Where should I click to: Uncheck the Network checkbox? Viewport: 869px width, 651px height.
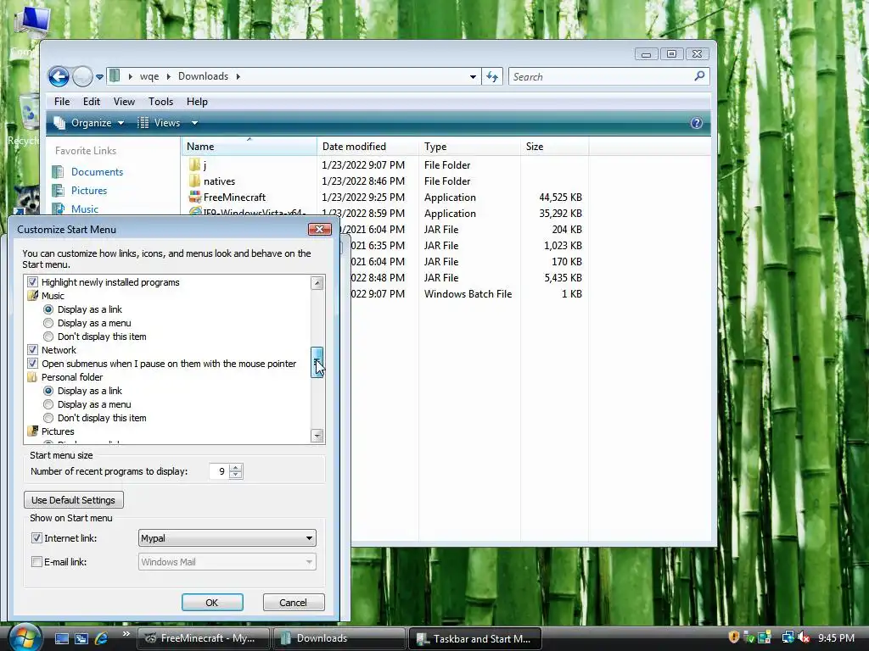[x=33, y=350]
